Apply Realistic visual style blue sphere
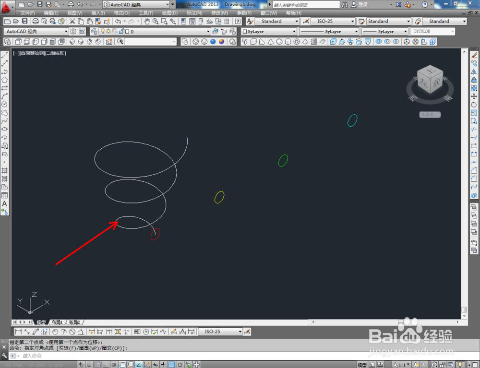The width and height of the screenshot is (480, 368). click(x=213, y=42)
